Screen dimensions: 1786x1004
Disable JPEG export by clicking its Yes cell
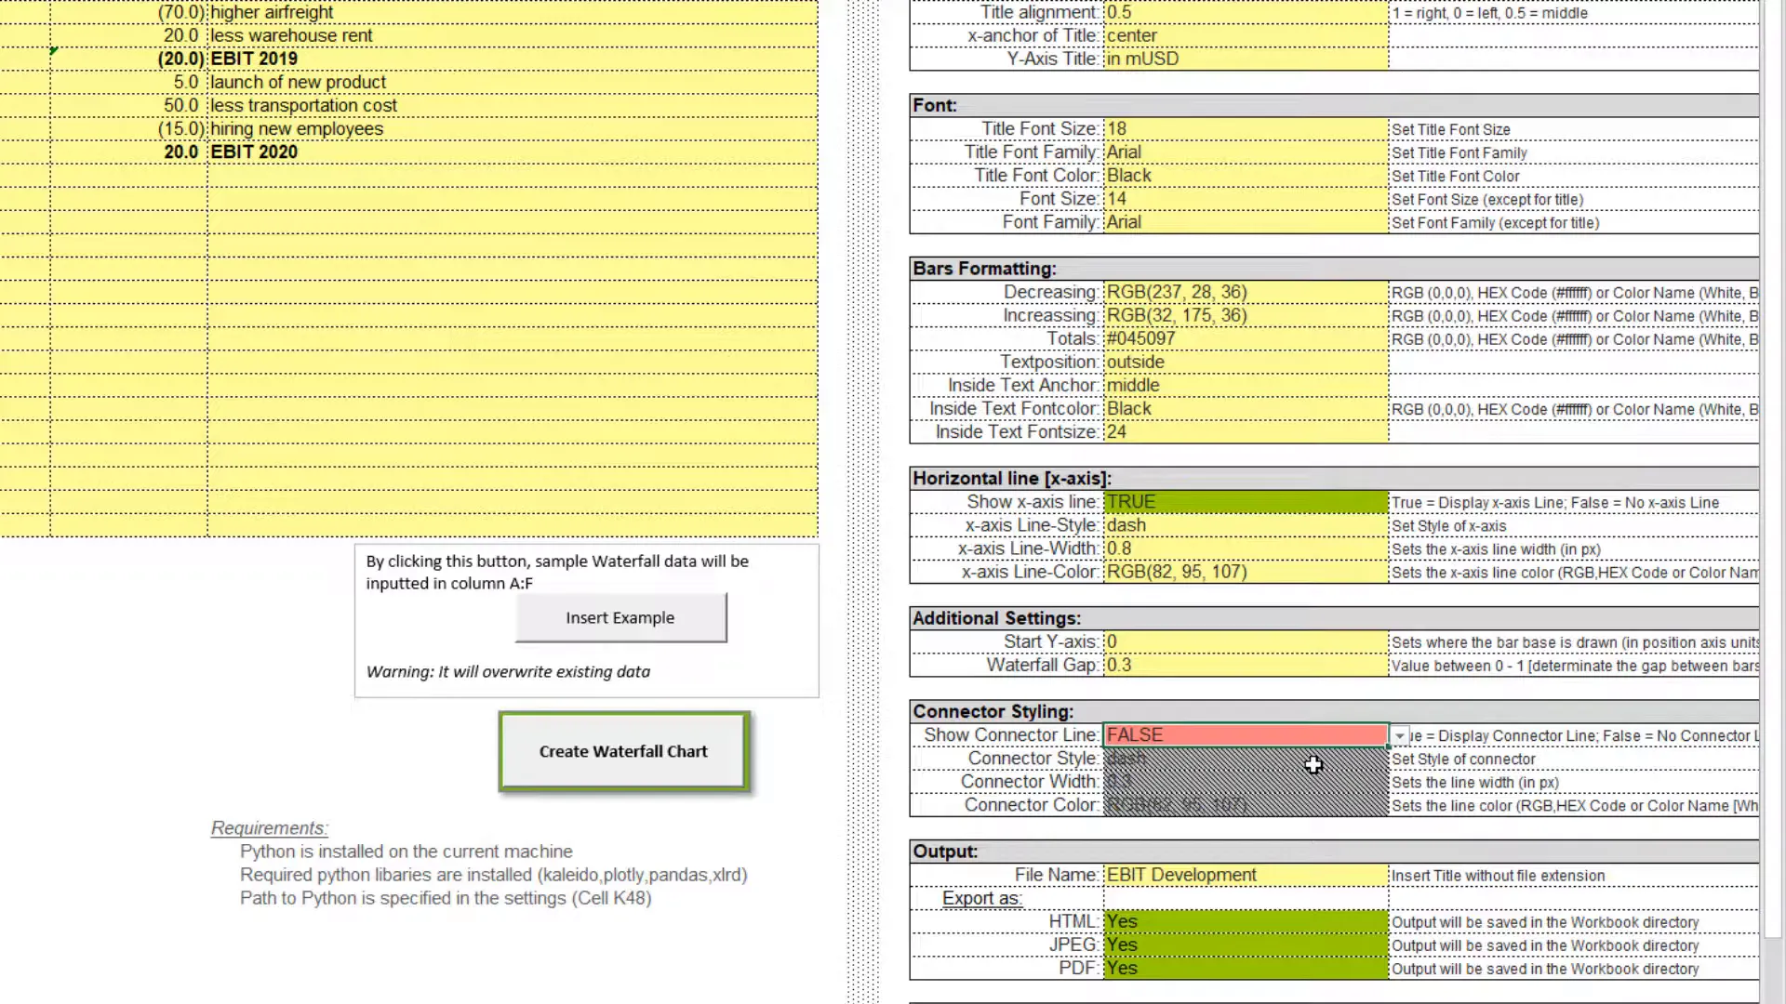coord(1244,945)
